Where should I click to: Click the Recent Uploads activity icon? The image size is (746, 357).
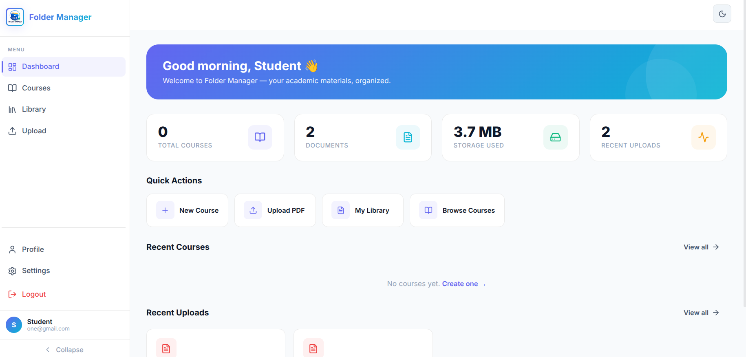tap(704, 137)
